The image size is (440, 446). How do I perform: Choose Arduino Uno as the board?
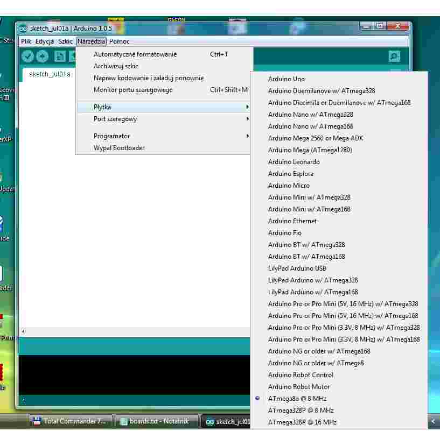pyautogui.click(x=287, y=79)
